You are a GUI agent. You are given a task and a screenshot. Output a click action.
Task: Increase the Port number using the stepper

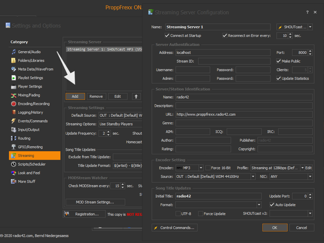(x=310, y=51)
